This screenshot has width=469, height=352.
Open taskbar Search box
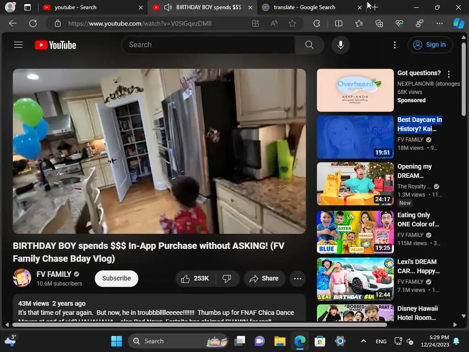(x=178, y=341)
